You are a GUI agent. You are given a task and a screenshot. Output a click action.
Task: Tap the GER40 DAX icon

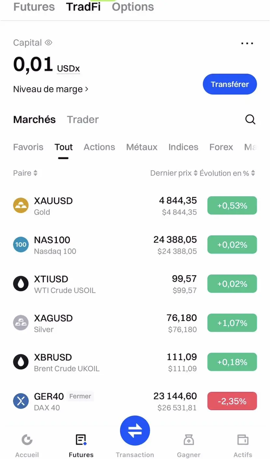tap(21, 401)
